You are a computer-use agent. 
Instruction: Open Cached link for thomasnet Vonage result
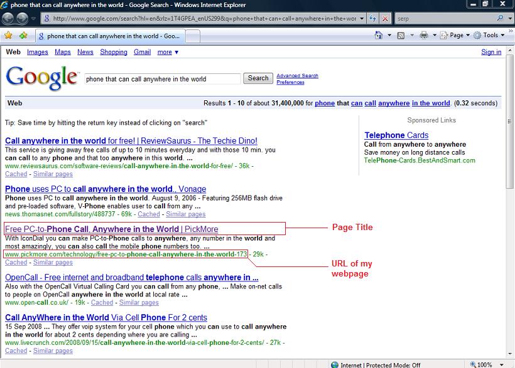click(x=149, y=214)
